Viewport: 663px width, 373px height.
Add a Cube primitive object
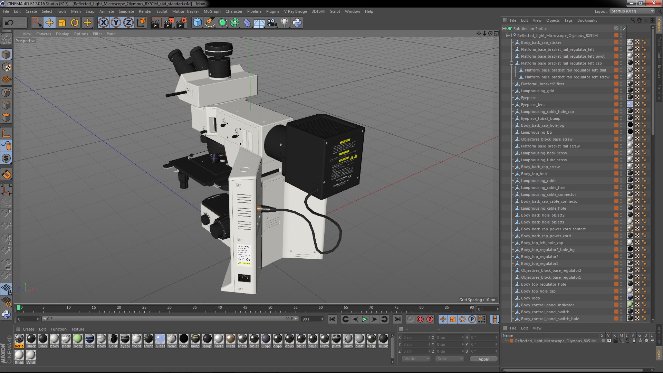197,23
